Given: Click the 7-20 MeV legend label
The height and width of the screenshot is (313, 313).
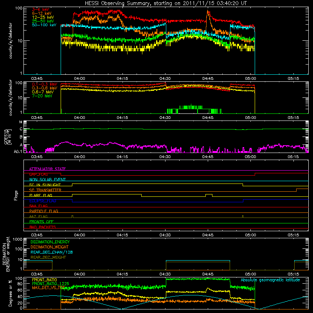Looking at the screenshot, I should (x=42, y=96).
